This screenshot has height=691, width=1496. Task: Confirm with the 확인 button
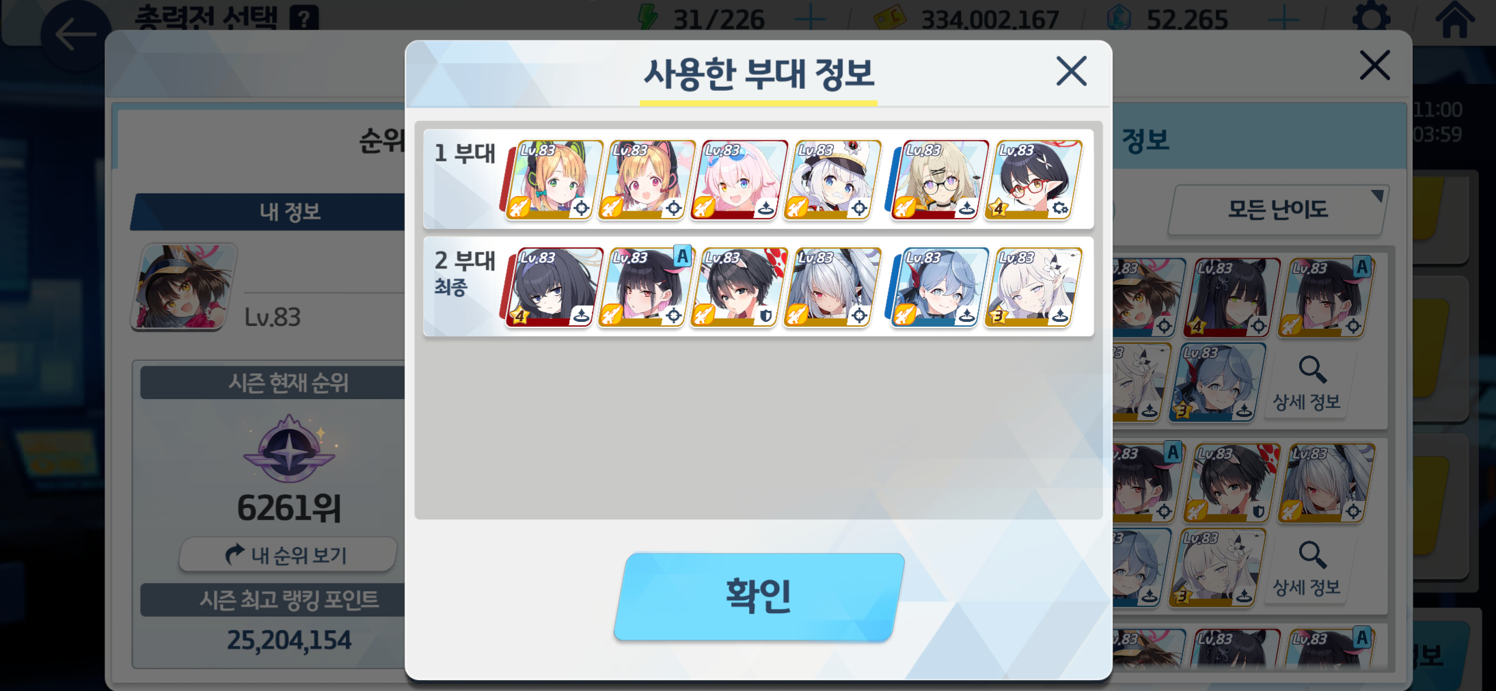point(759,597)
